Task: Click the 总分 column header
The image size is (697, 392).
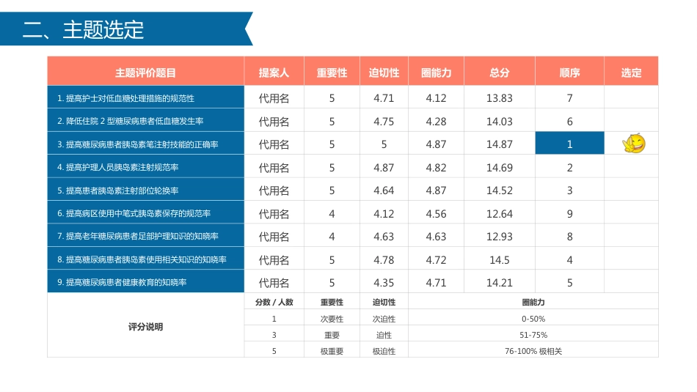Action: click(499, 73)
